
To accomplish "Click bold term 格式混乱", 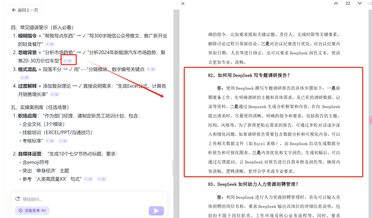I will 27,69.
